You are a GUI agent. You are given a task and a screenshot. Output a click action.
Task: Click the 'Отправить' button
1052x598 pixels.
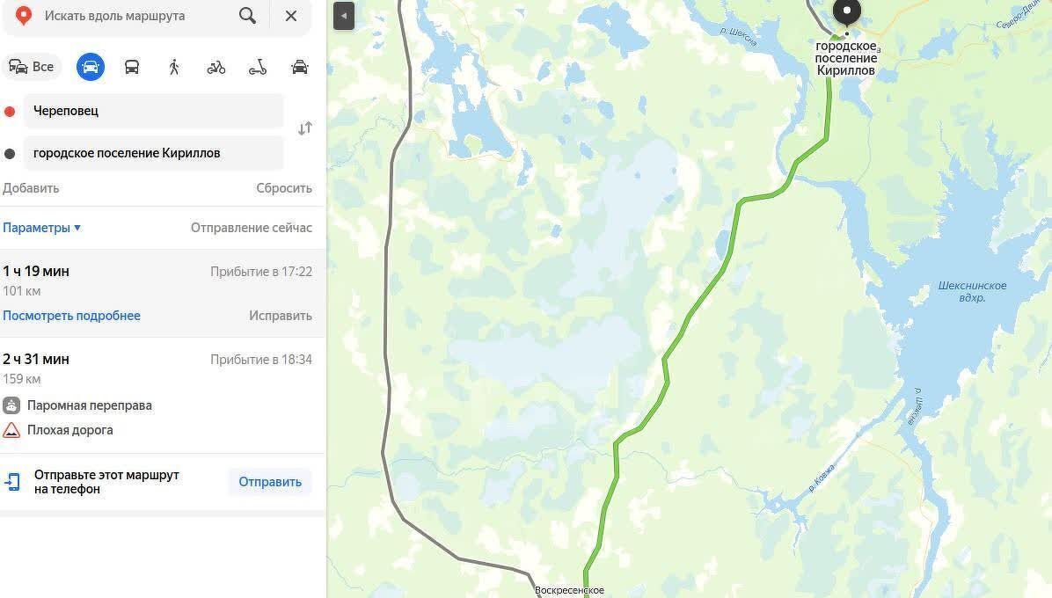click(270, 482)
